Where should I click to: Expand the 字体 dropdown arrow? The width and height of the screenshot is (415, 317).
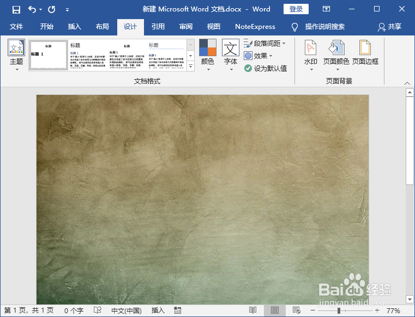231,70
